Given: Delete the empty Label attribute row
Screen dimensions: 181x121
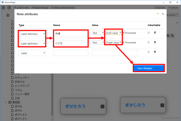Looking at the screenshot, I should (155, 52).
